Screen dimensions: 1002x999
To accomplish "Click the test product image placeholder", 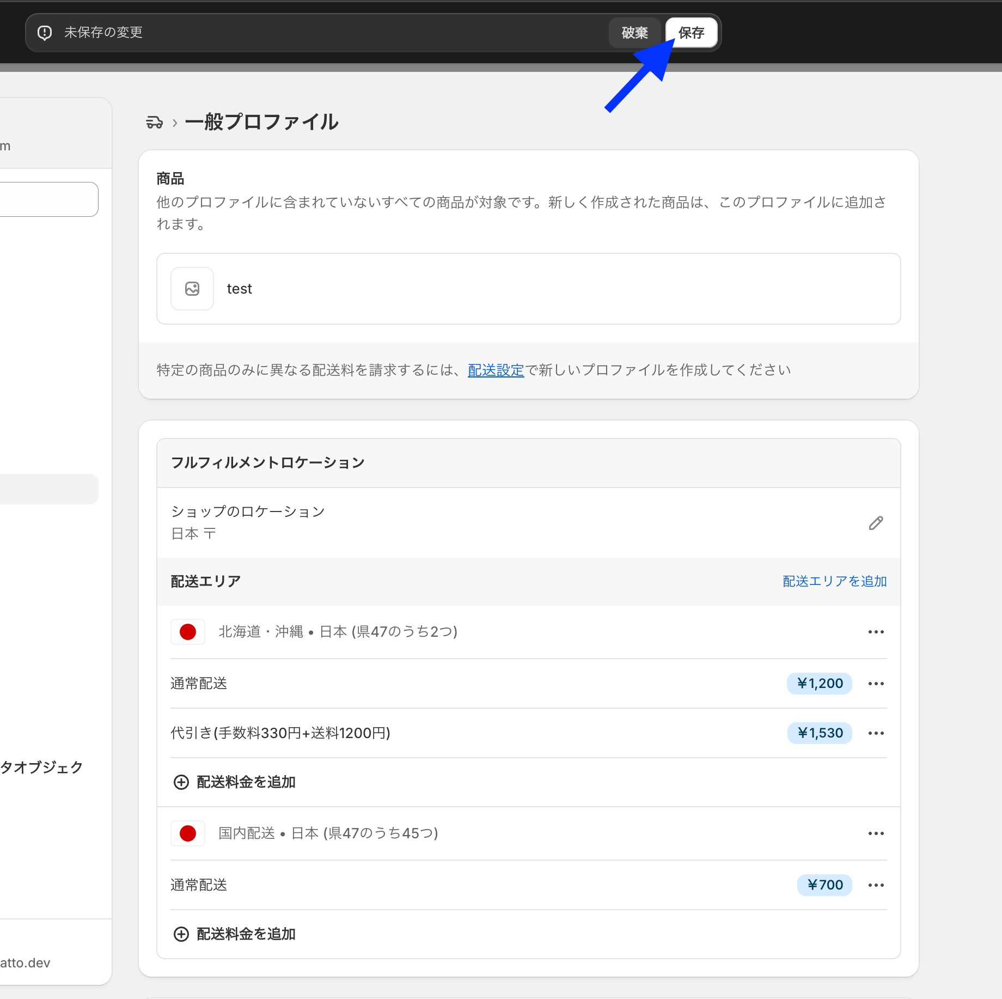I will point(192,289).
